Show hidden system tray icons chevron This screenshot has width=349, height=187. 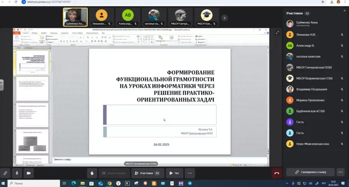click(287, 184)
